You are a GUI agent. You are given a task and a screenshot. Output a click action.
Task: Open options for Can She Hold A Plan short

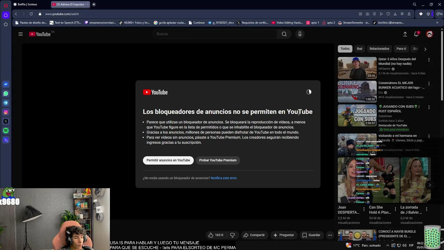click(x=395, y=209)
